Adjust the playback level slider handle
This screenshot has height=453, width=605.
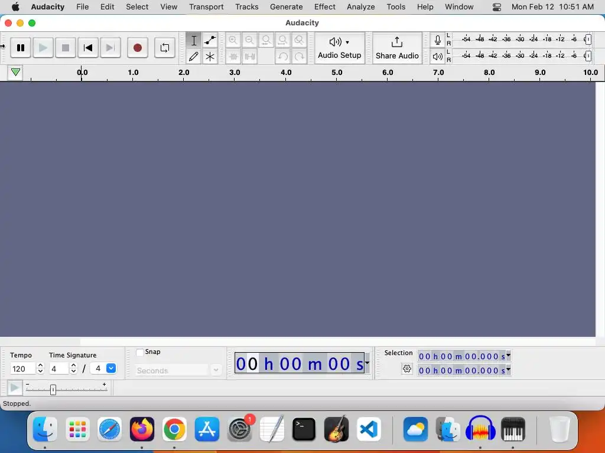point(588,56)
